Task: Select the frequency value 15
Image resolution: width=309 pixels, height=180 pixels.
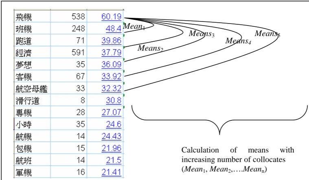Action: (x=80, y=148)
